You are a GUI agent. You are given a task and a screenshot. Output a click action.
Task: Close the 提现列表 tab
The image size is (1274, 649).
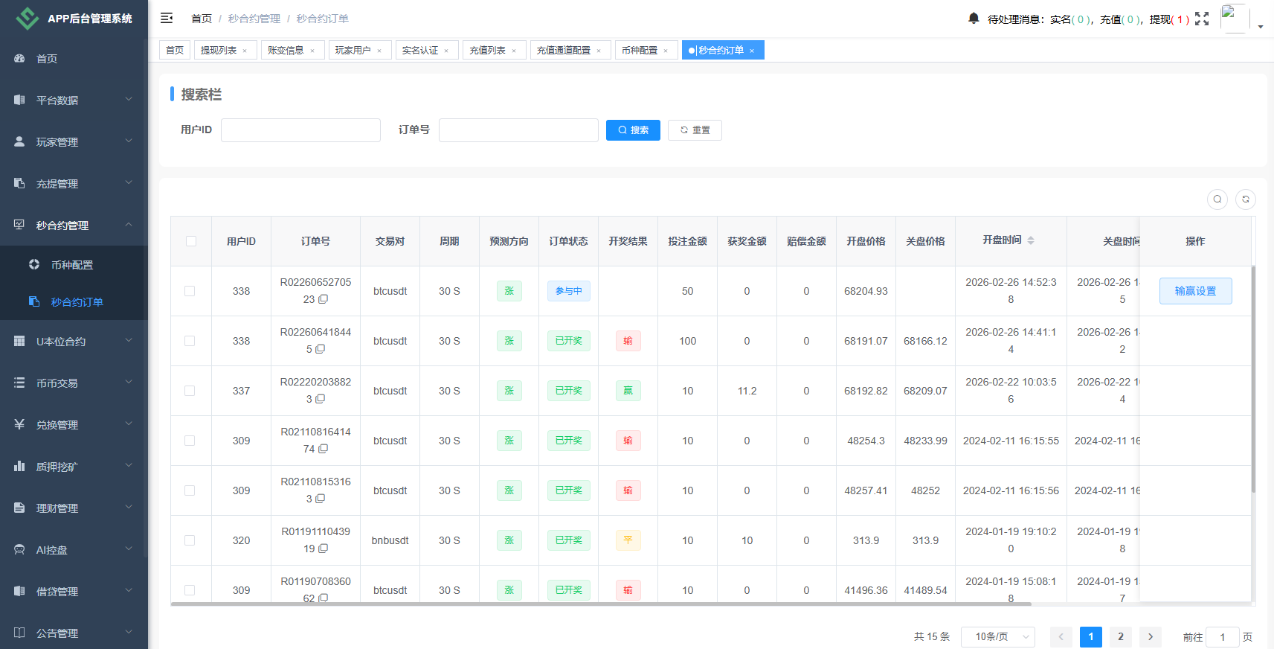[x=245, y=51]
